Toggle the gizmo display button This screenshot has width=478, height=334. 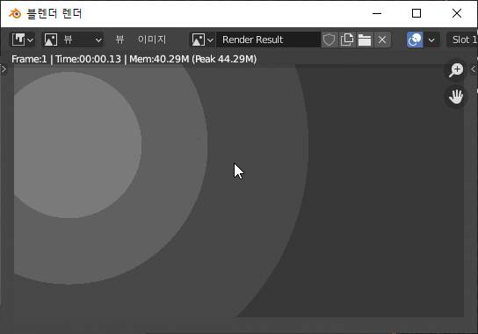point(415,40)
